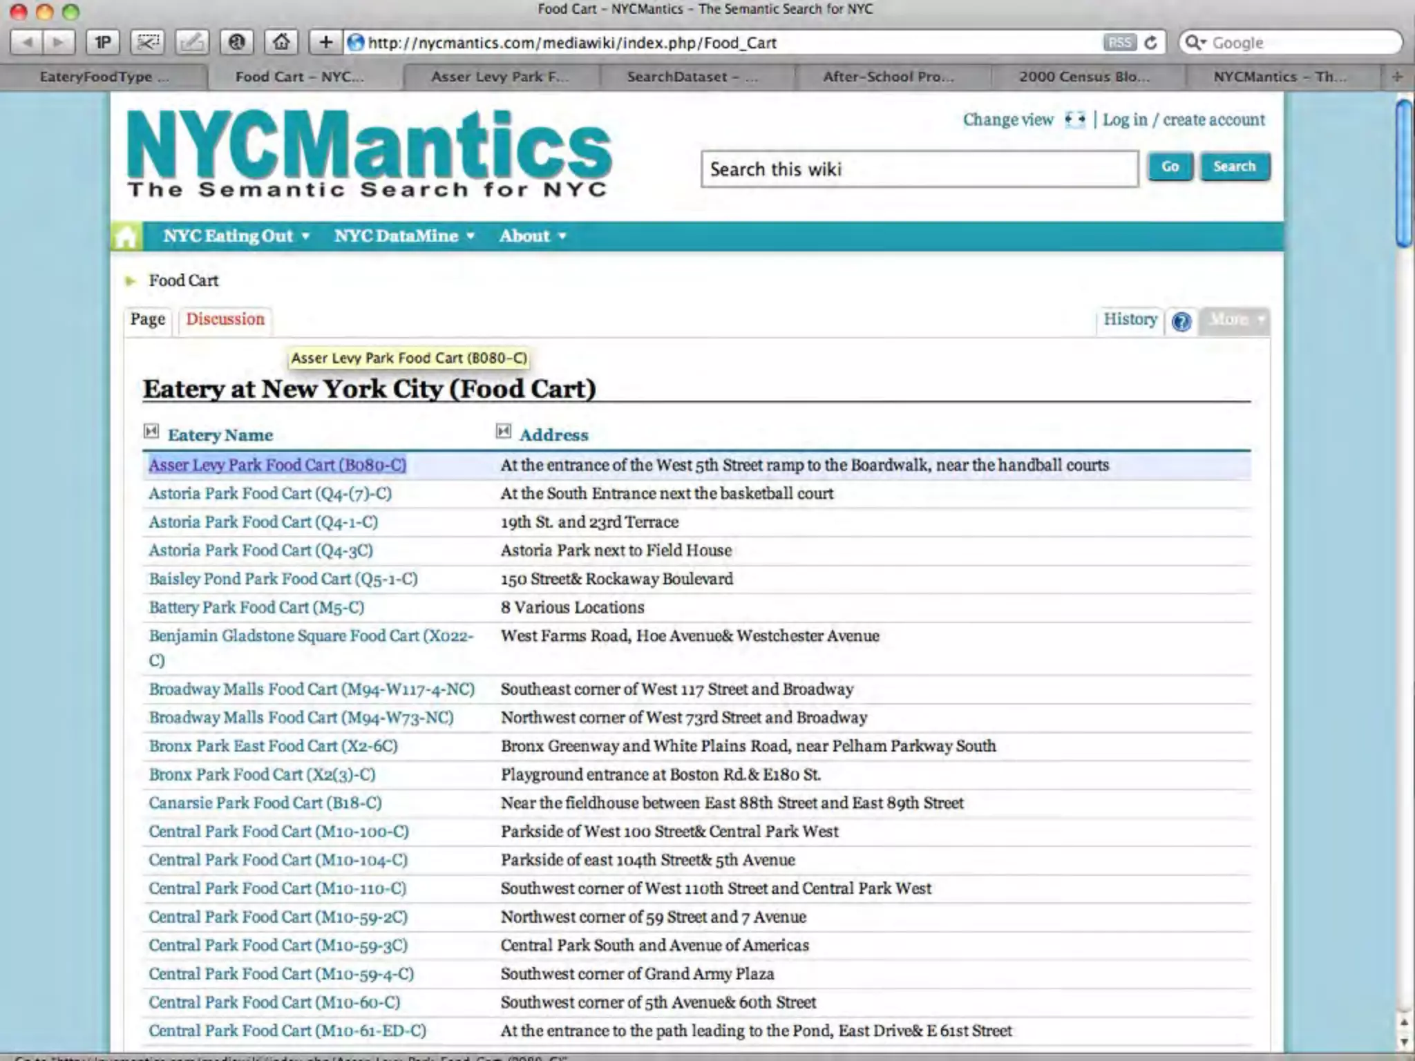The image size is (1415, 1061).
Task: Open the Discussion page tab
Action: 225,319
